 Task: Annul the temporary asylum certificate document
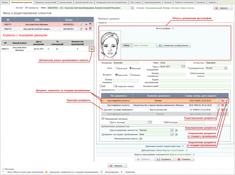click(223, 105)
